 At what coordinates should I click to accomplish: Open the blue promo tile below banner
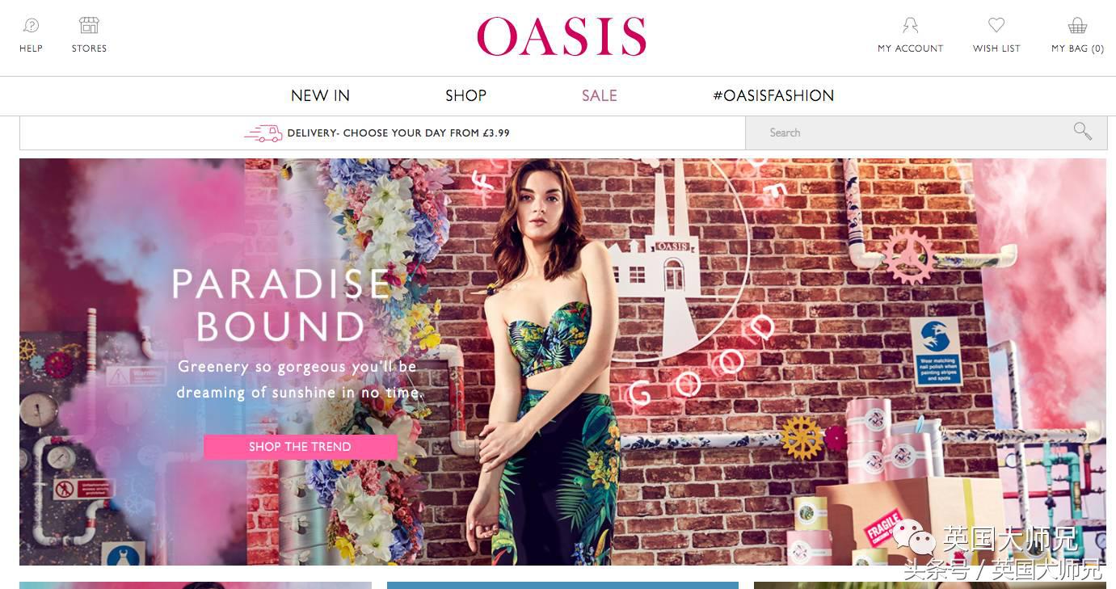click(x=562, y=585)
